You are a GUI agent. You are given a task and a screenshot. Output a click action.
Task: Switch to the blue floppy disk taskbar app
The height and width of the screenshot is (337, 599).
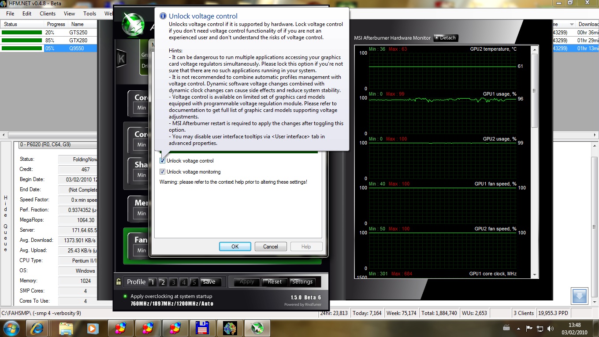202,328
